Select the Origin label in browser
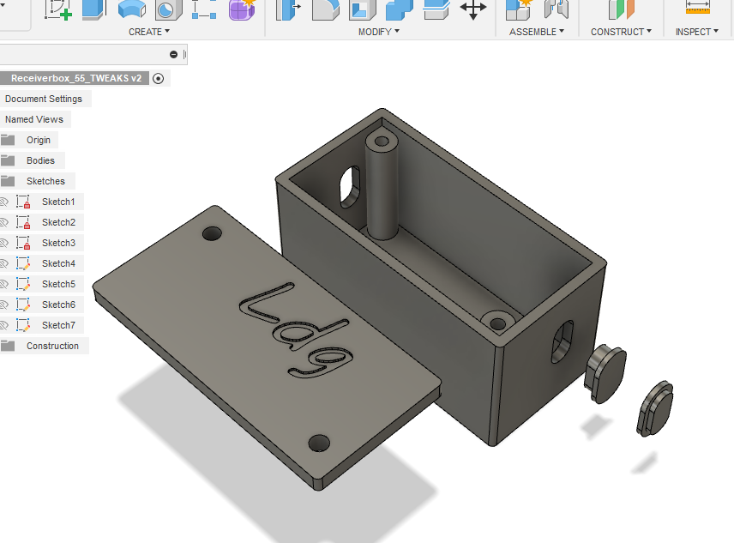This screenshot has height=543, width=734. tap(39, 140)
